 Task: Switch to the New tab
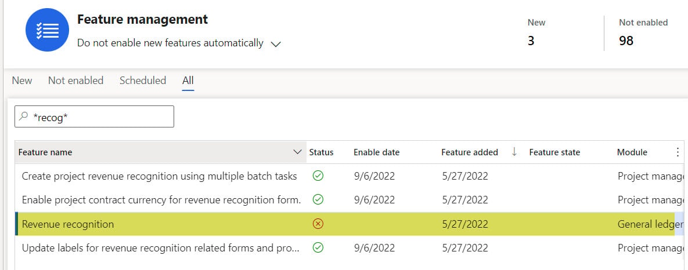22,81
